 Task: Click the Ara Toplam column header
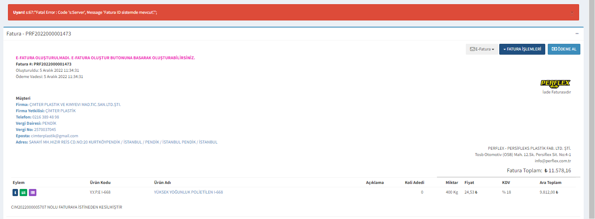click(x=550, y=183)
